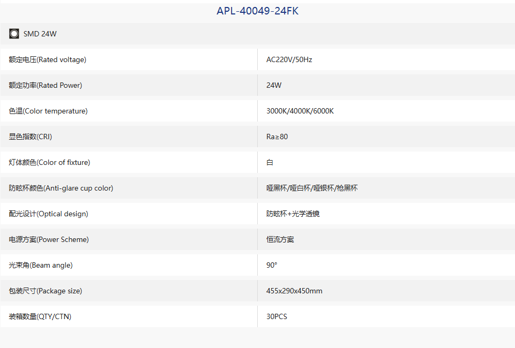Click the Ra≥80 value
The height and width of the screenshot is (348, 515).
pyautogui.click(x=277, y=137)
